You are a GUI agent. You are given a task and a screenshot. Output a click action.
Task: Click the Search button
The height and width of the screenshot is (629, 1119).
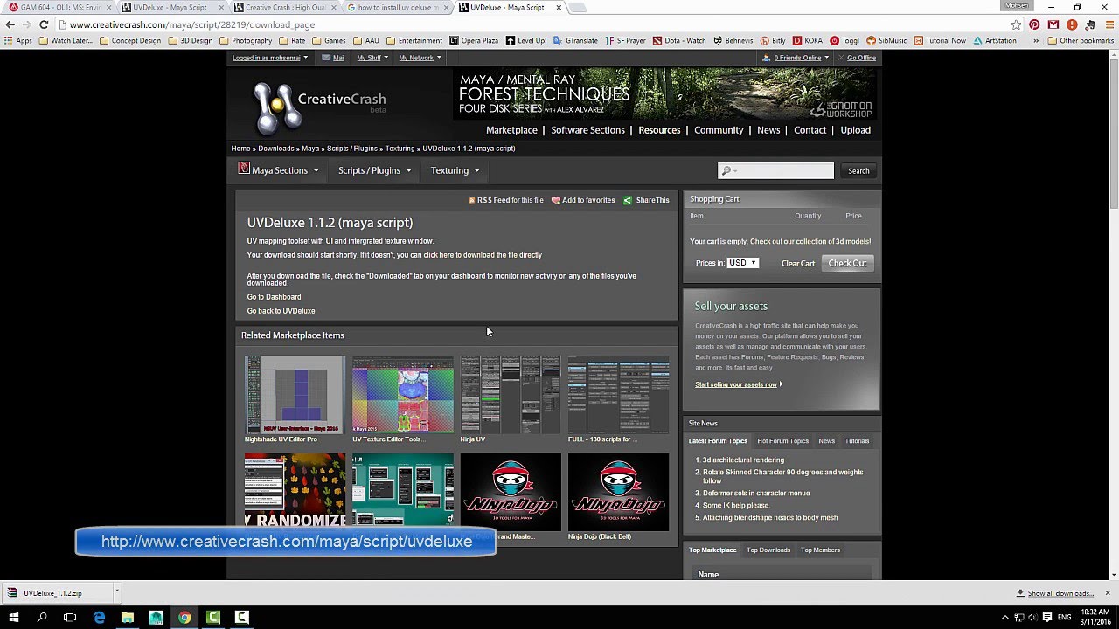pos(858,171)
